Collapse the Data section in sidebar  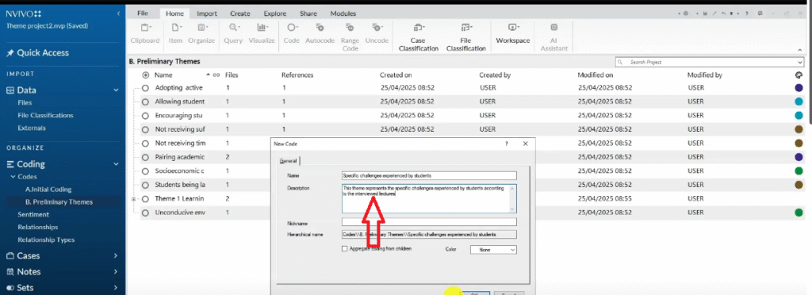(x=116, y=90)
